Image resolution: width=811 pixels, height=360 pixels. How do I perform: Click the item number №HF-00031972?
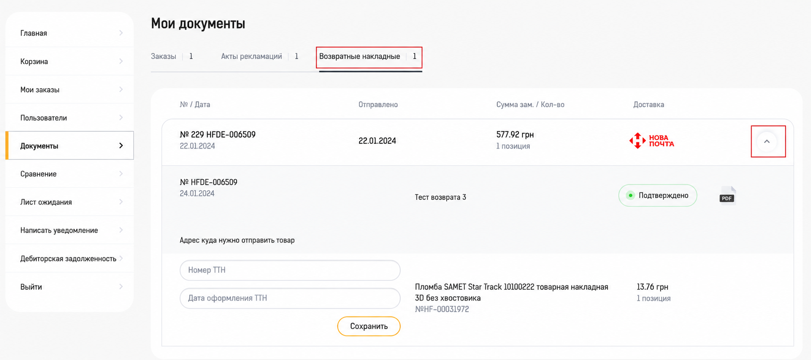pos(442,309)
